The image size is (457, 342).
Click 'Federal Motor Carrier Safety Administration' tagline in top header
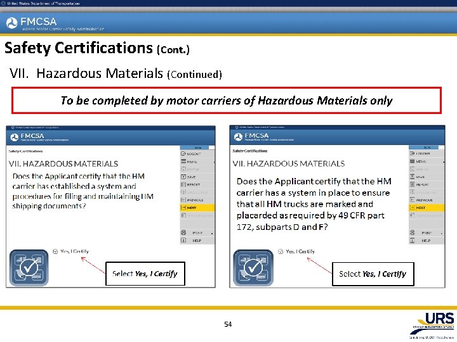point(63,29)
